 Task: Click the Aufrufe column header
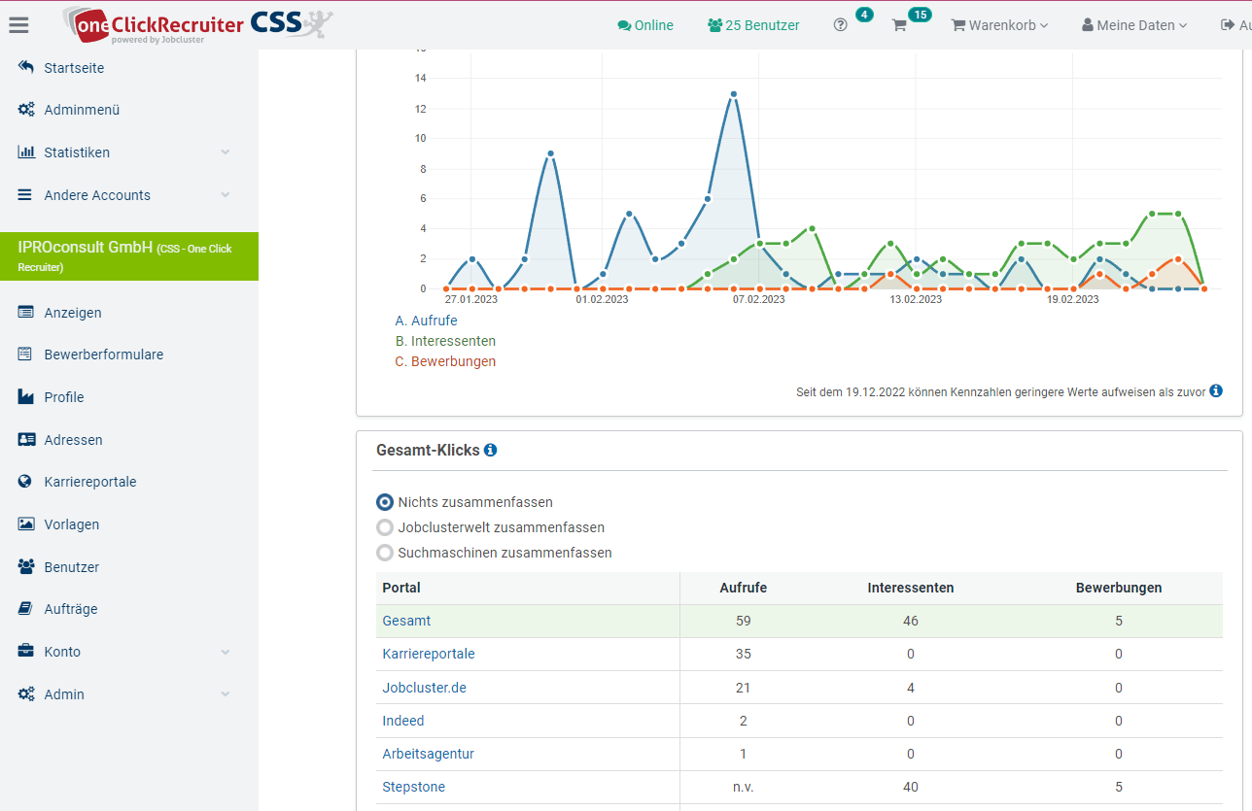pos(744,588)
